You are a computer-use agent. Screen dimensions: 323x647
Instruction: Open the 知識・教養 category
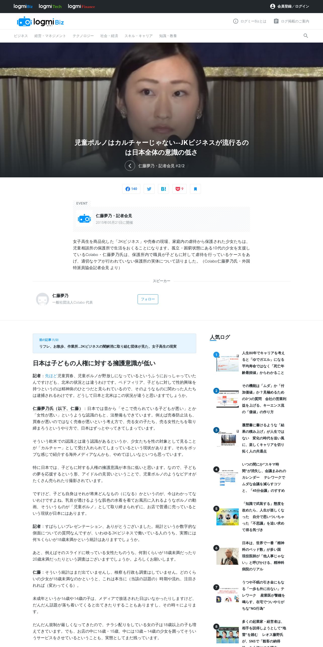[168, 36]
